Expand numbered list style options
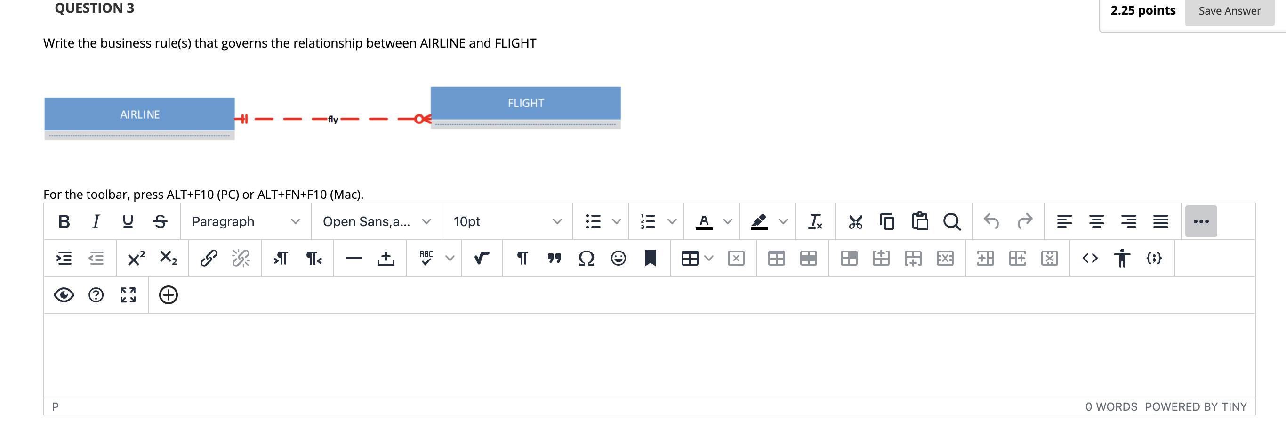 [x=673, y=221]
